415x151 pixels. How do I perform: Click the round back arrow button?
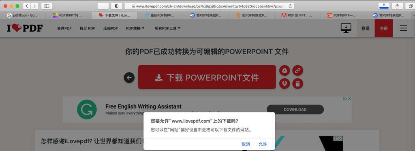pos(129,77)
